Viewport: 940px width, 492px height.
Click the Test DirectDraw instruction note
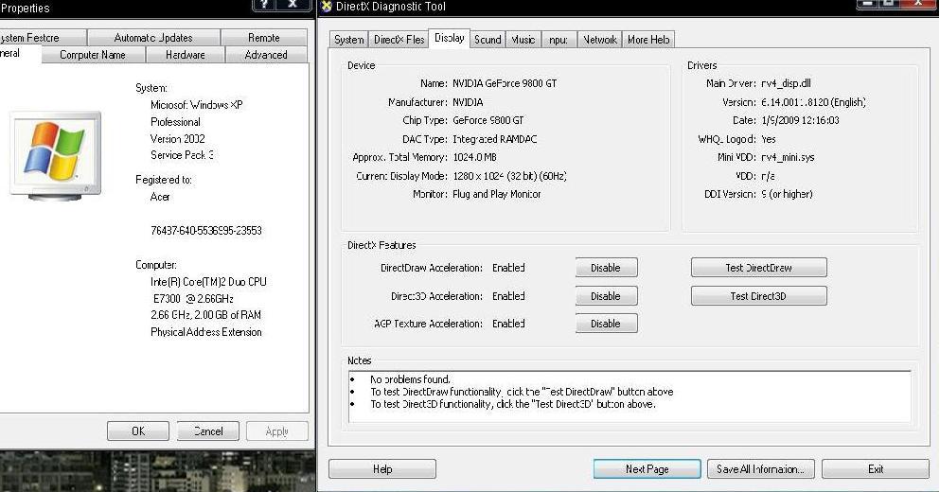(x=522, y=392)
